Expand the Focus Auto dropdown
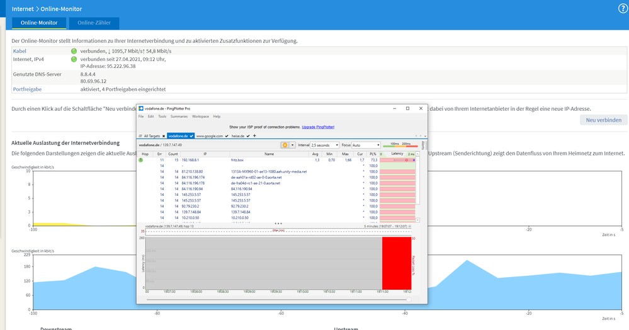629x330 pixels. [x=366, y=145]
